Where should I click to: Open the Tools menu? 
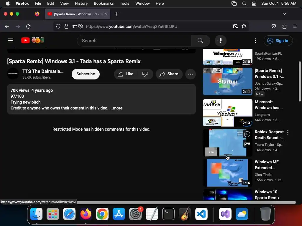click(124, 3)
